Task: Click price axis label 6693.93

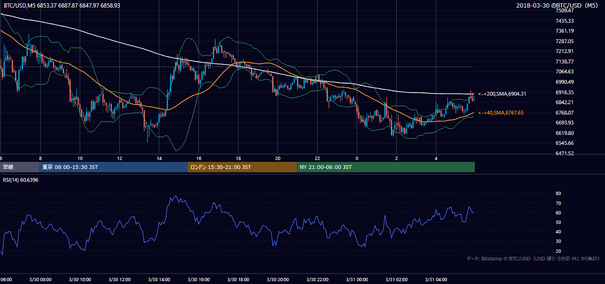Action: pos(564,123)
